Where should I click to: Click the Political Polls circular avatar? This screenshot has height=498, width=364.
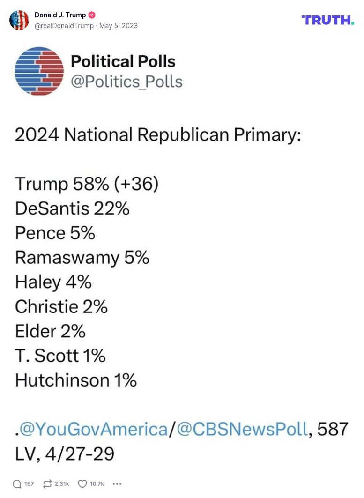(x=39, y=71)
